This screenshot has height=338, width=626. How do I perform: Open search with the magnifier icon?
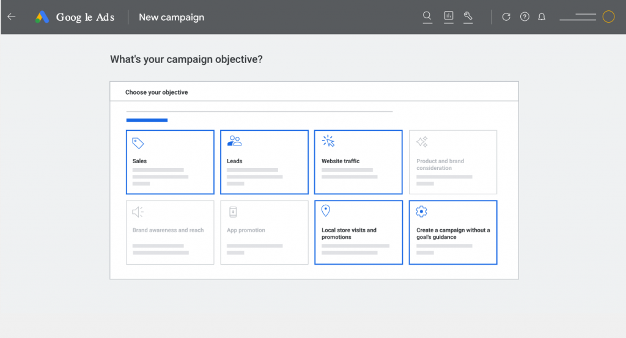pyautogui.click(x=427, y=17)
